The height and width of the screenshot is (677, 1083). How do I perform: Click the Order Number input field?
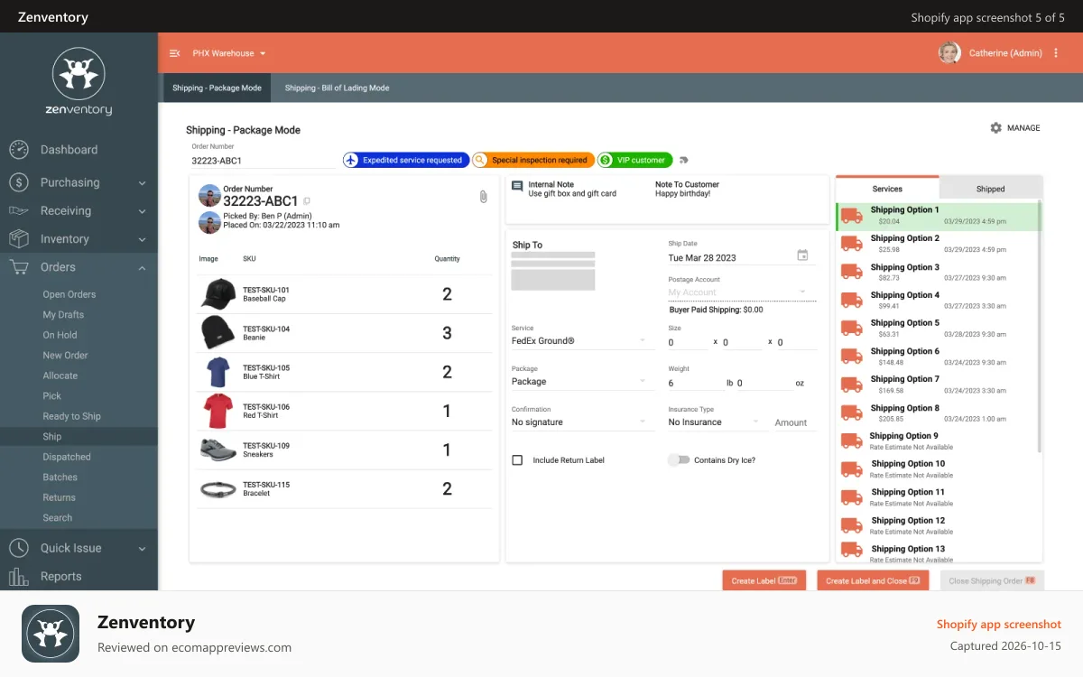click(x=262, y=161)
